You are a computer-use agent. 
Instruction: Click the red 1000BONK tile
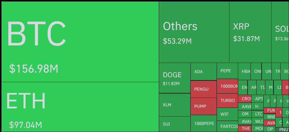coord(227,86)
